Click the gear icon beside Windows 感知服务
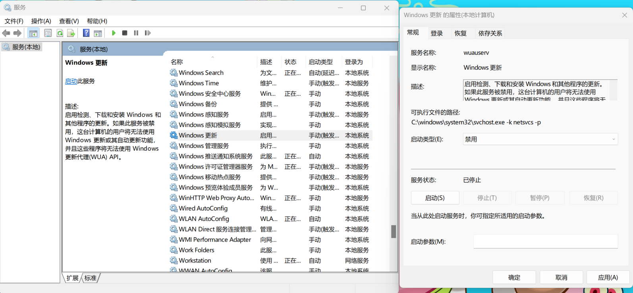633x293 pixels. tap(174, 114)
